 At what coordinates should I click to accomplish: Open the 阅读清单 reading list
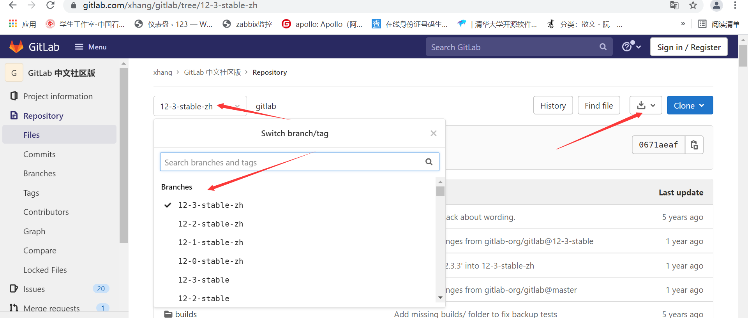[719, 24]
